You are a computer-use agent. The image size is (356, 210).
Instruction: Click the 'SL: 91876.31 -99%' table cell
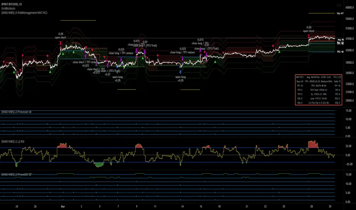pos(319,94)
